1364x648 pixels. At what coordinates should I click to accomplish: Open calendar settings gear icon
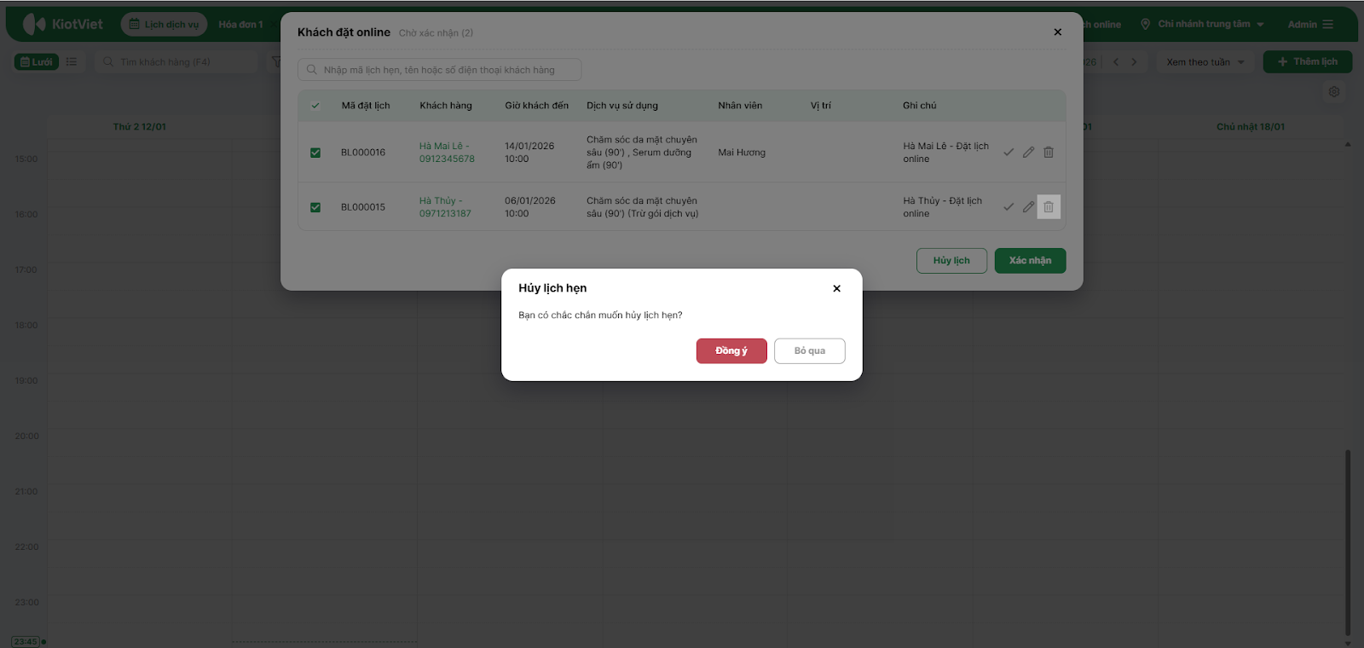[x=1334, y=92]
